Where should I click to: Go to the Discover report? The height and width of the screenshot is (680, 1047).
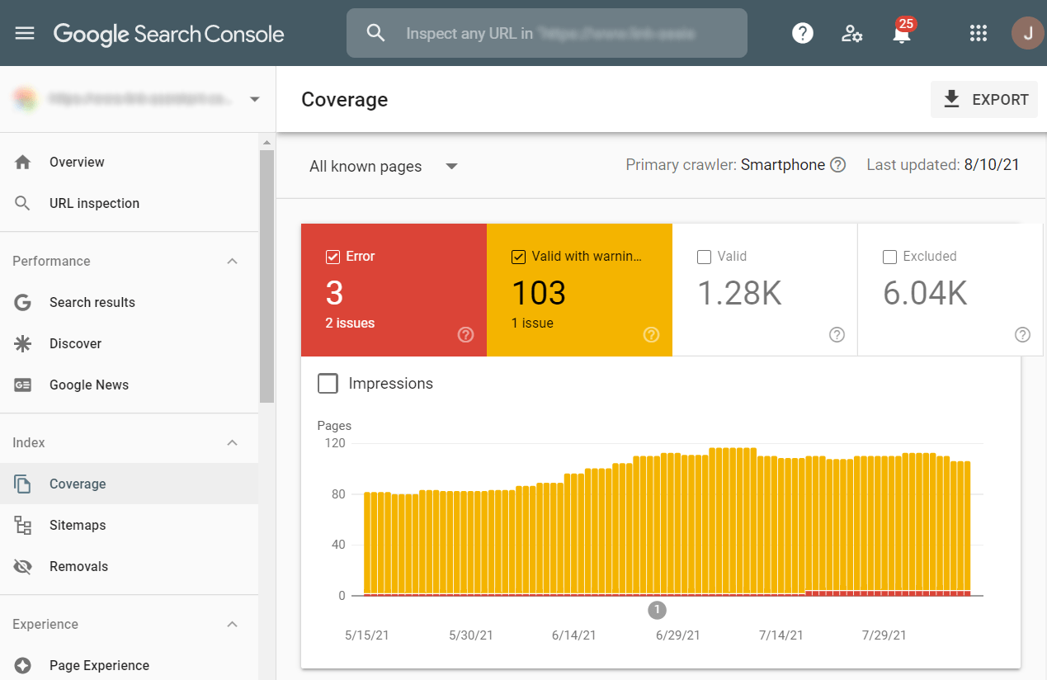pyautogui.click(x=129, y=343)
